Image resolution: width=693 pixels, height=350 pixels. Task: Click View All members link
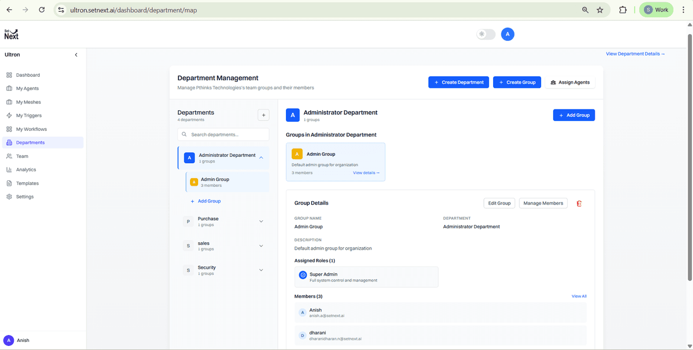click(579, 296)
